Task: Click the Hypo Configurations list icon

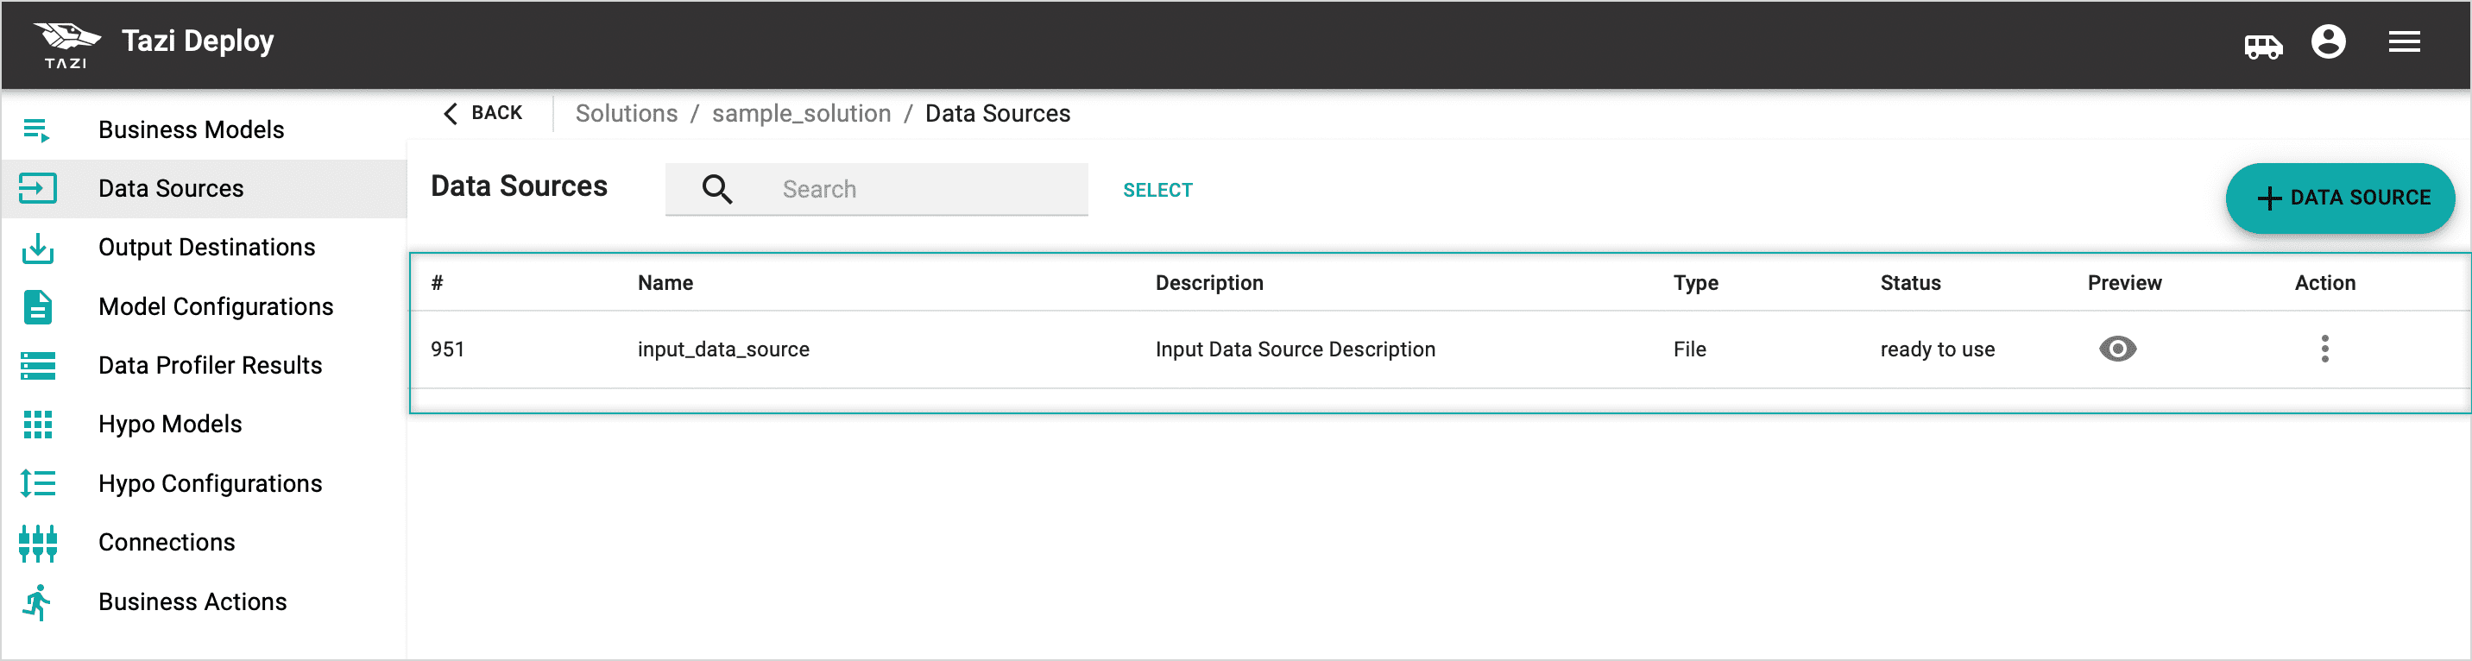Action: pyautogui.click(x=37, y=483)
